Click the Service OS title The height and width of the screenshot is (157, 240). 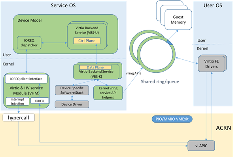click(63, 6)
